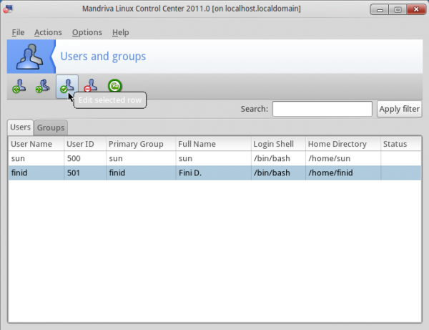Image resolution: width=429 pixels, height=330 pixels.
Task: Open the Actions menu
Action: pos(48,32)
